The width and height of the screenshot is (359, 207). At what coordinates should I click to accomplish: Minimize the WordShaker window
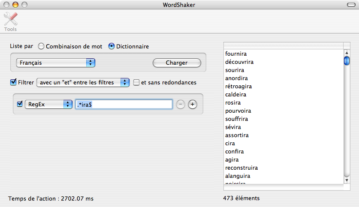click(x=15, y=5)
